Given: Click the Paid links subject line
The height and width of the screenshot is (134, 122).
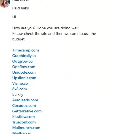Looking at the screenshot, I should (21, 8).
